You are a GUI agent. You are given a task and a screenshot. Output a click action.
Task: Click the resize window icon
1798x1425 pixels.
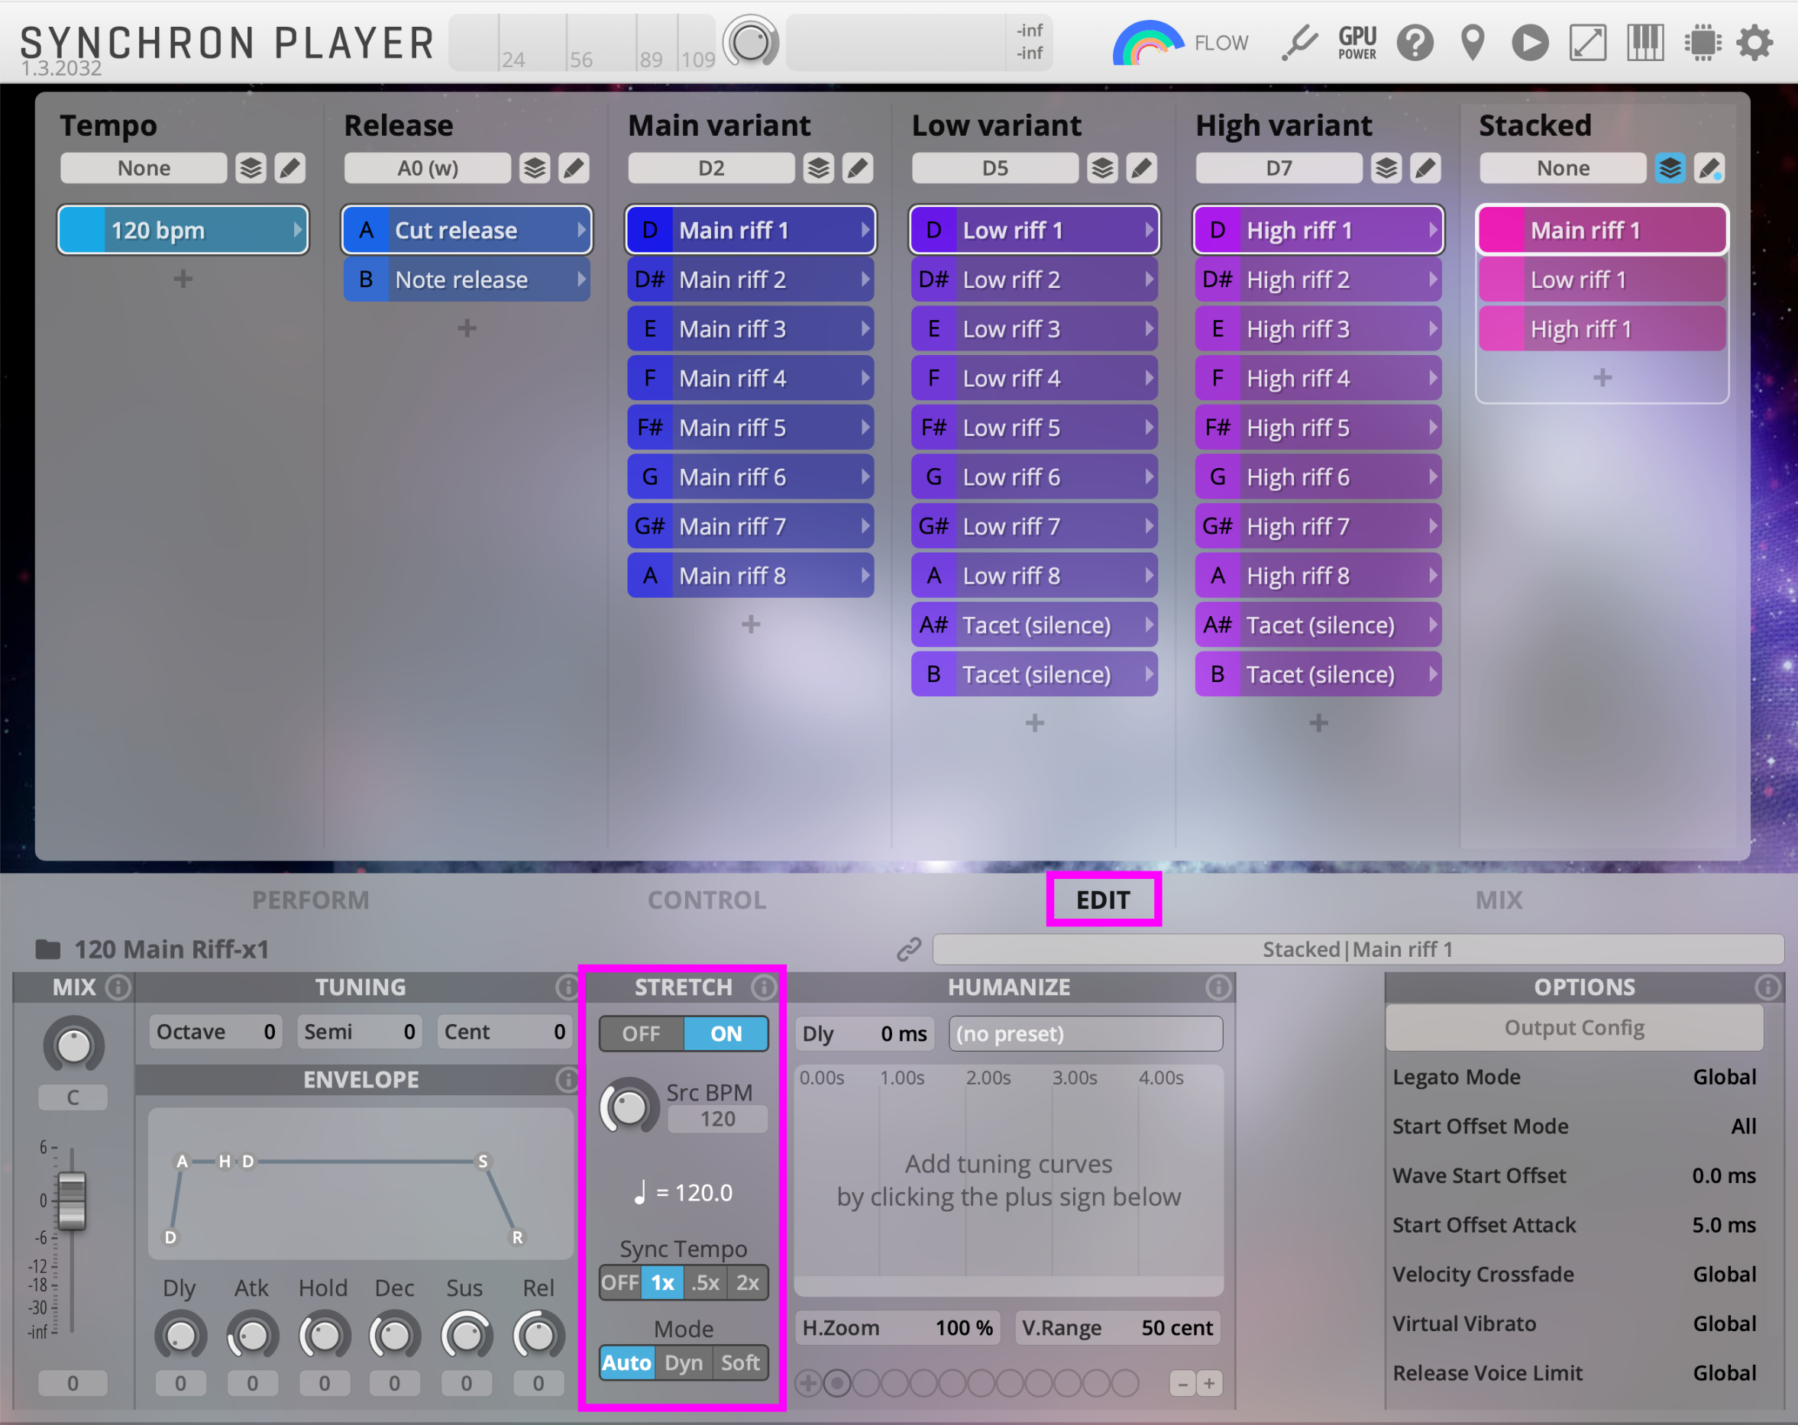1587,43
